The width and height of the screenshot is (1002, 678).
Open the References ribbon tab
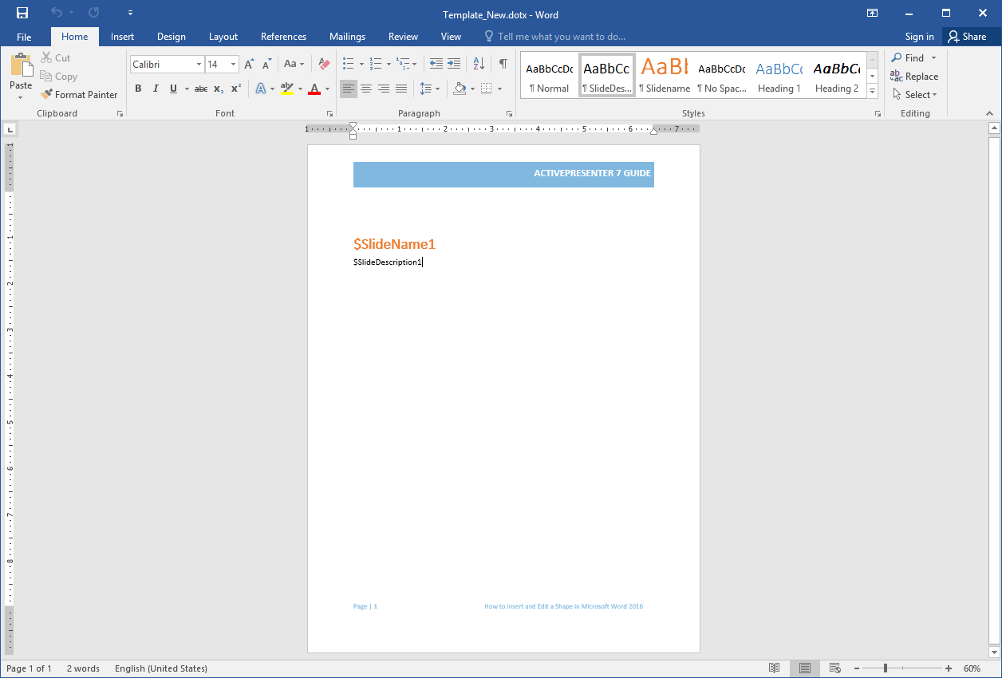[283, 36]
